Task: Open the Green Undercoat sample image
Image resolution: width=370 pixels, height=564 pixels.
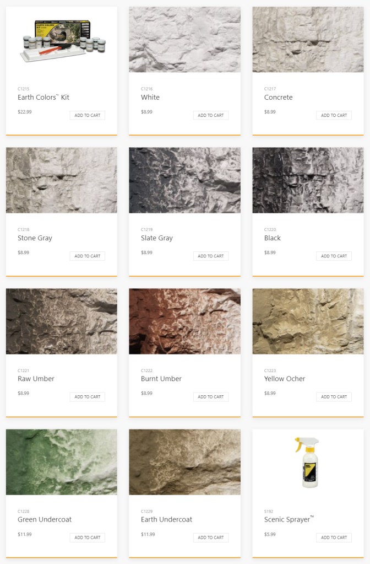Action: click(x=62, y=462)
